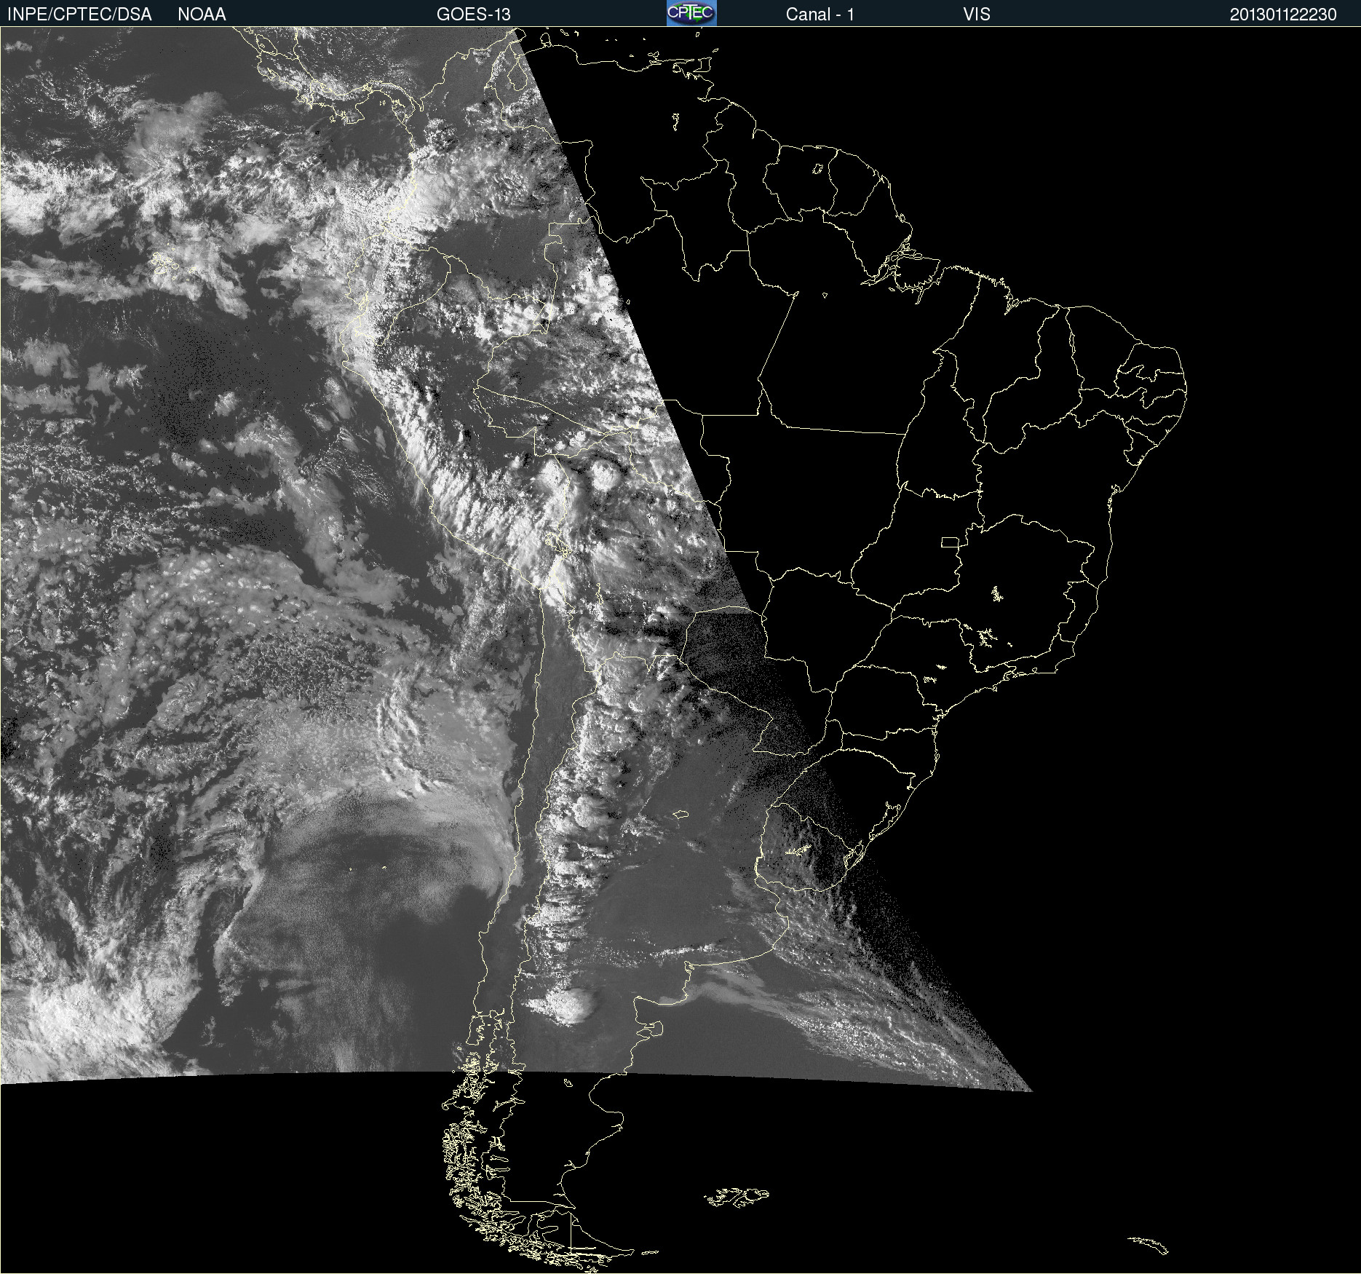
Task: Click the GOES-13 satellite label
Action: pos(474,15)
